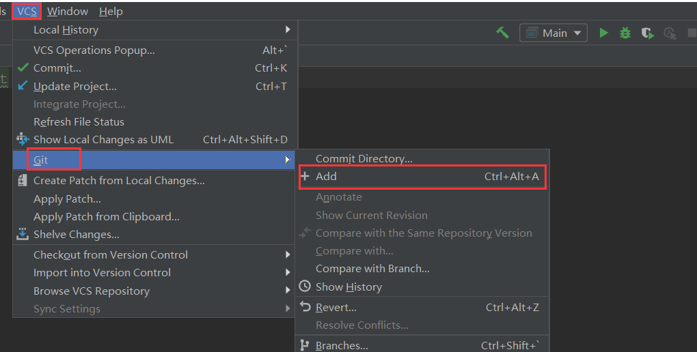Open the Main run configuration dropdown

click(x=553, y=33)
